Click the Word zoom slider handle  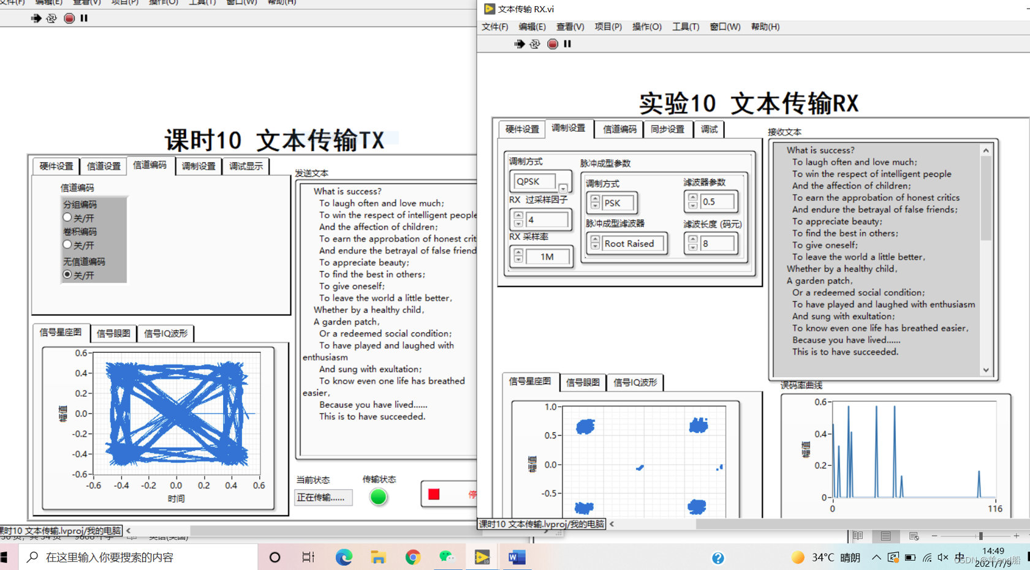(980, 536)
